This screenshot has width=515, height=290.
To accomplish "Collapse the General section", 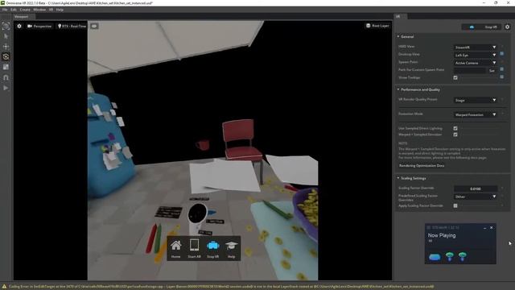I will [398, 36].
